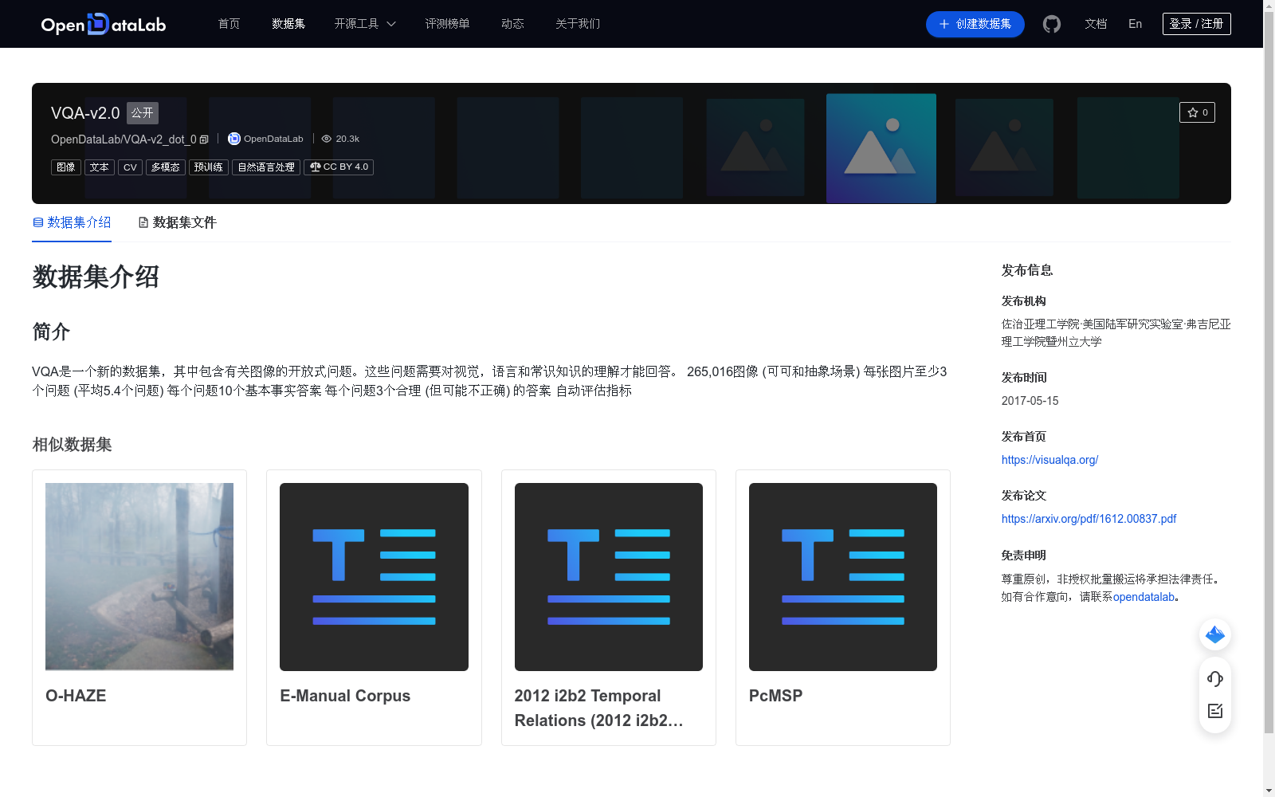1275x797 pixels.
Task: Star the VQA-v2.0 dataset
Action: pyautogui.click(x=1197, y=112)
